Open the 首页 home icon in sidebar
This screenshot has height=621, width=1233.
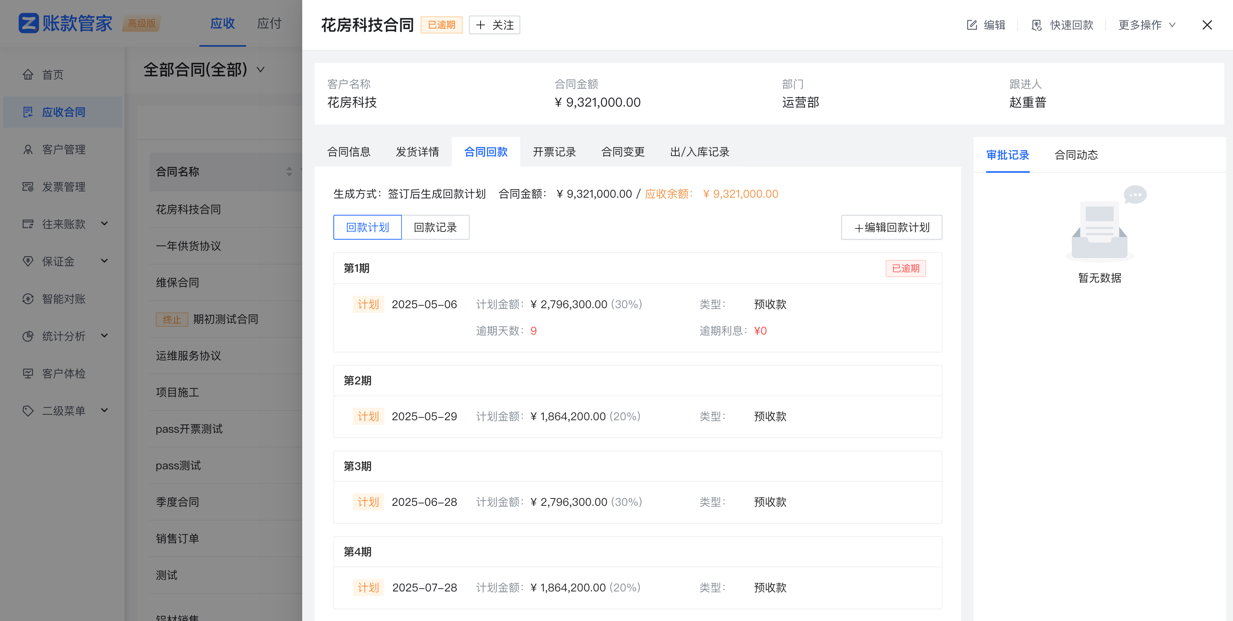pos(28,75)
